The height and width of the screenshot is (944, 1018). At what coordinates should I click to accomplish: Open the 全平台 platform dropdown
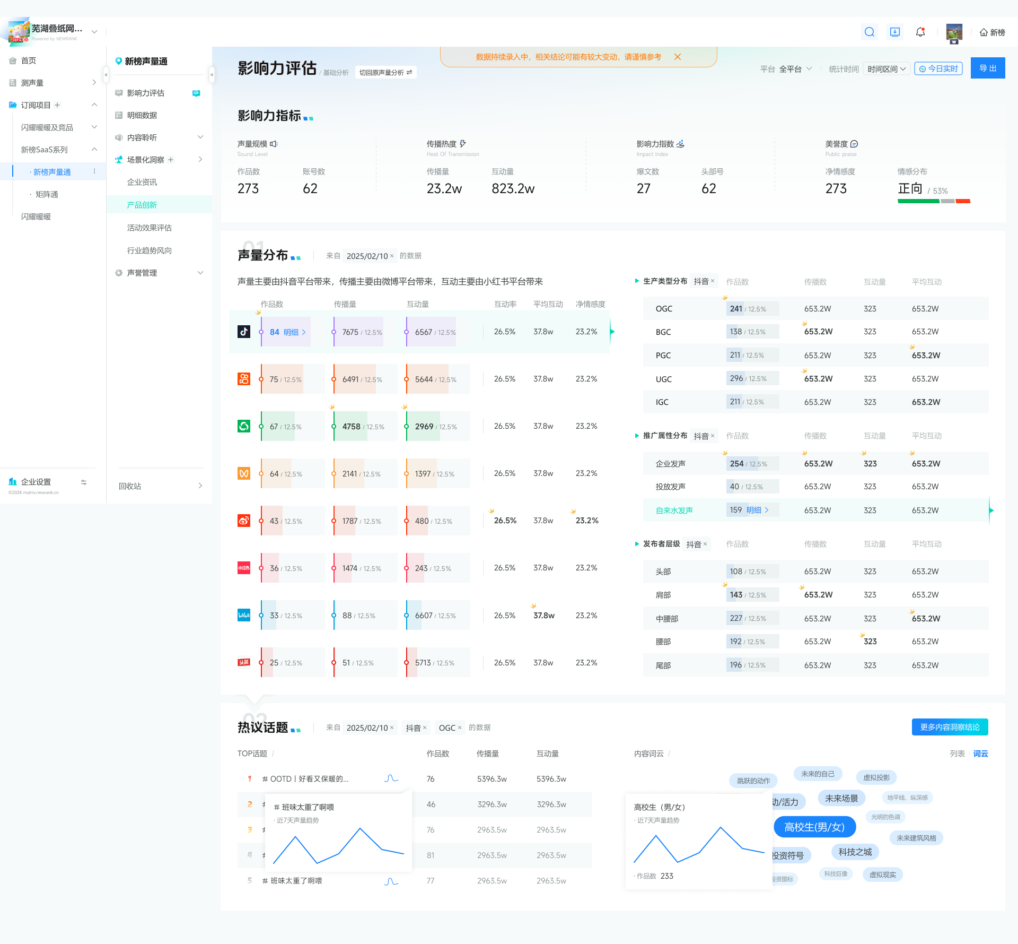point(795,69)
